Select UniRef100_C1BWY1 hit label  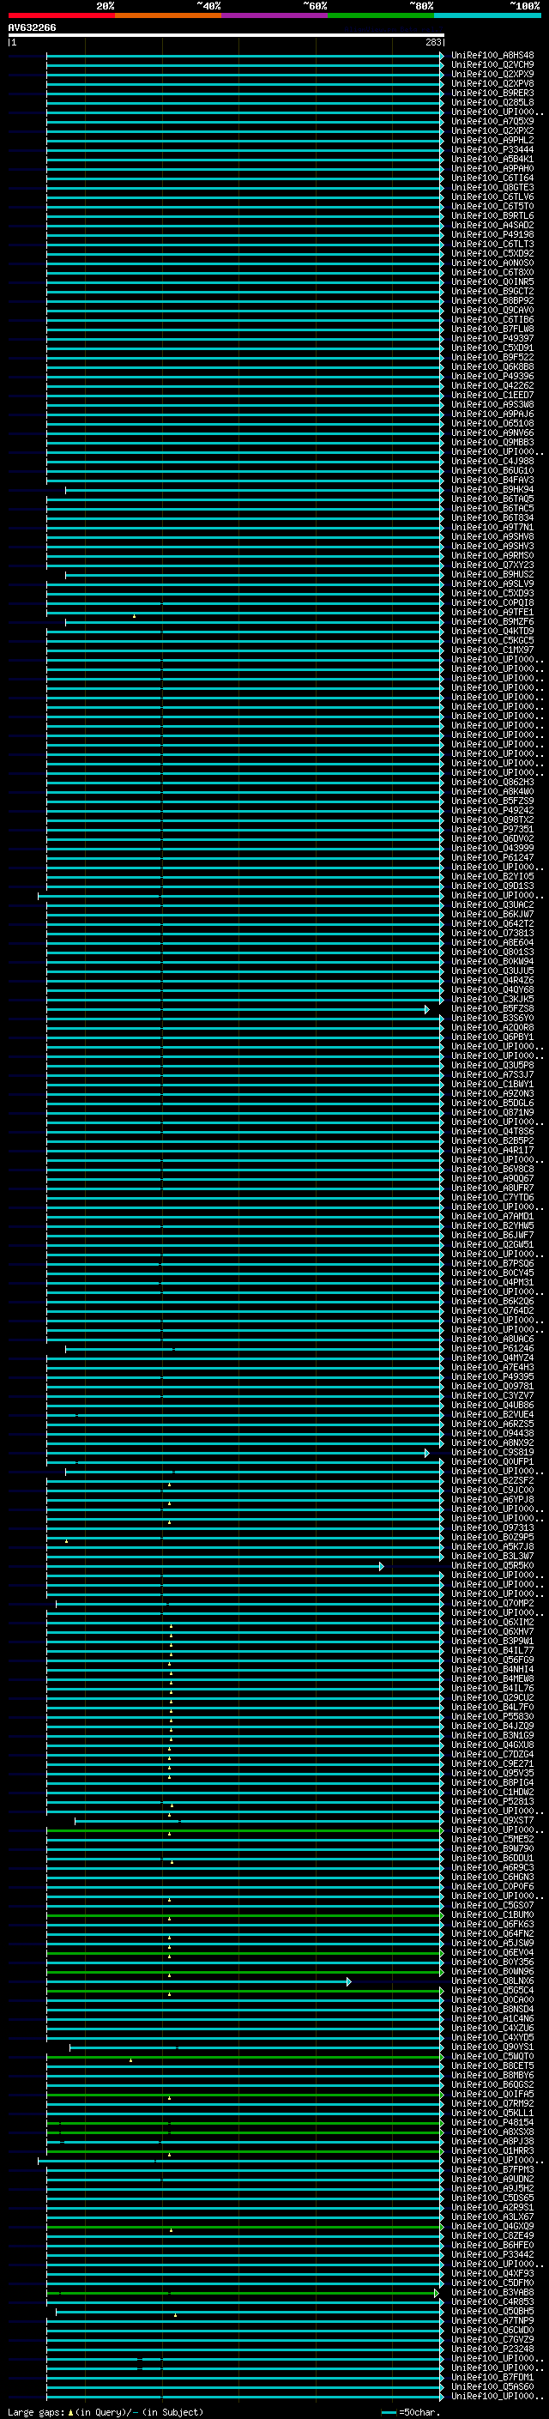(492, 1084)
